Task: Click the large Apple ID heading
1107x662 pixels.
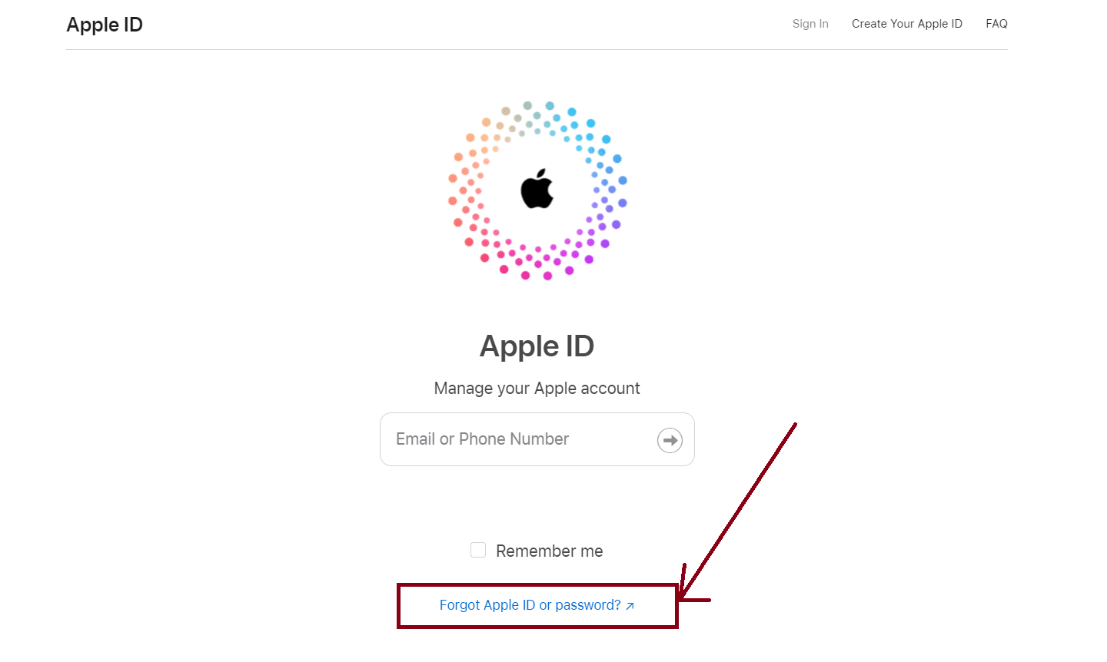Action: coord(537,346)
